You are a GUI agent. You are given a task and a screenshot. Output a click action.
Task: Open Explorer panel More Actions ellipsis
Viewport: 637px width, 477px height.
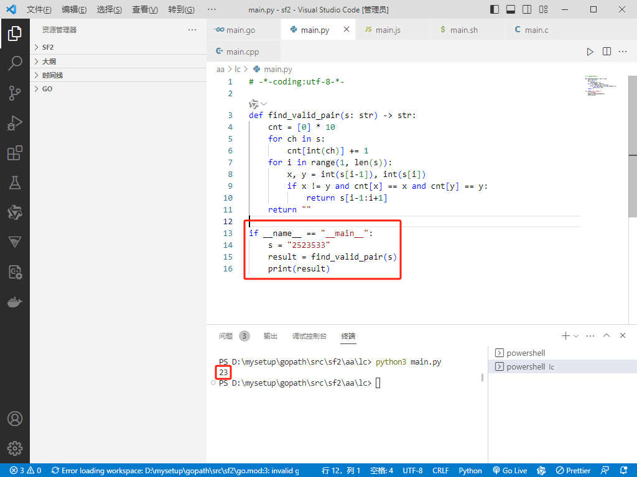click(x=192, y=30)
